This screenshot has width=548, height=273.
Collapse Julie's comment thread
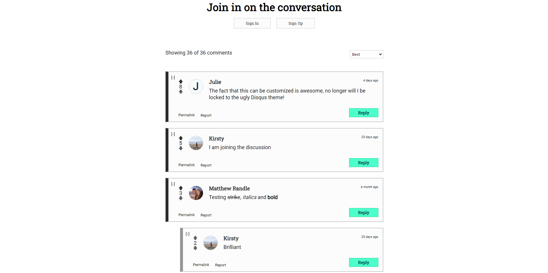[173, 77]
